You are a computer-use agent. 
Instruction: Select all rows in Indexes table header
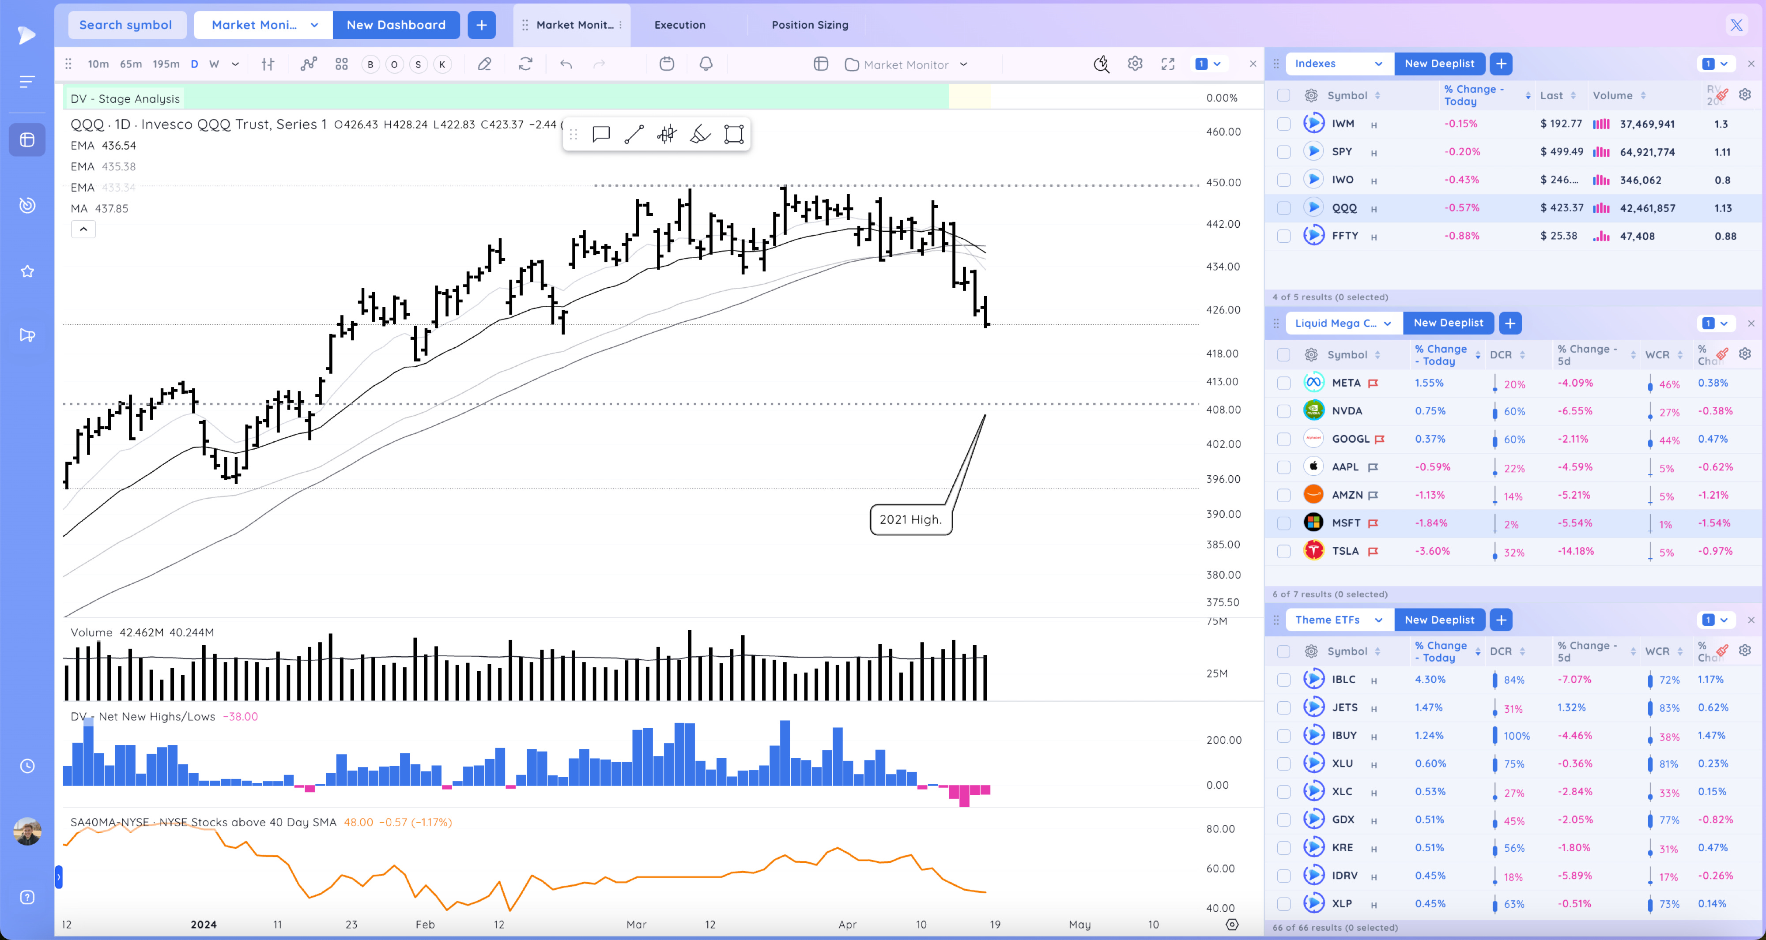coord(1283,96)
